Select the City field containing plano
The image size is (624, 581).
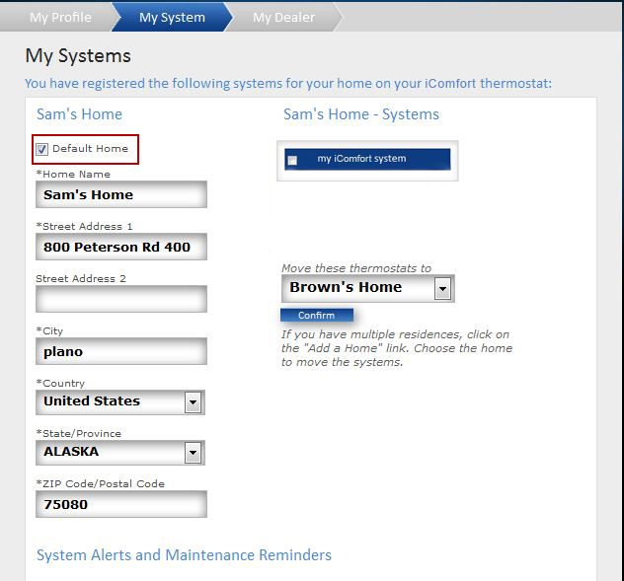pos(120,351)
